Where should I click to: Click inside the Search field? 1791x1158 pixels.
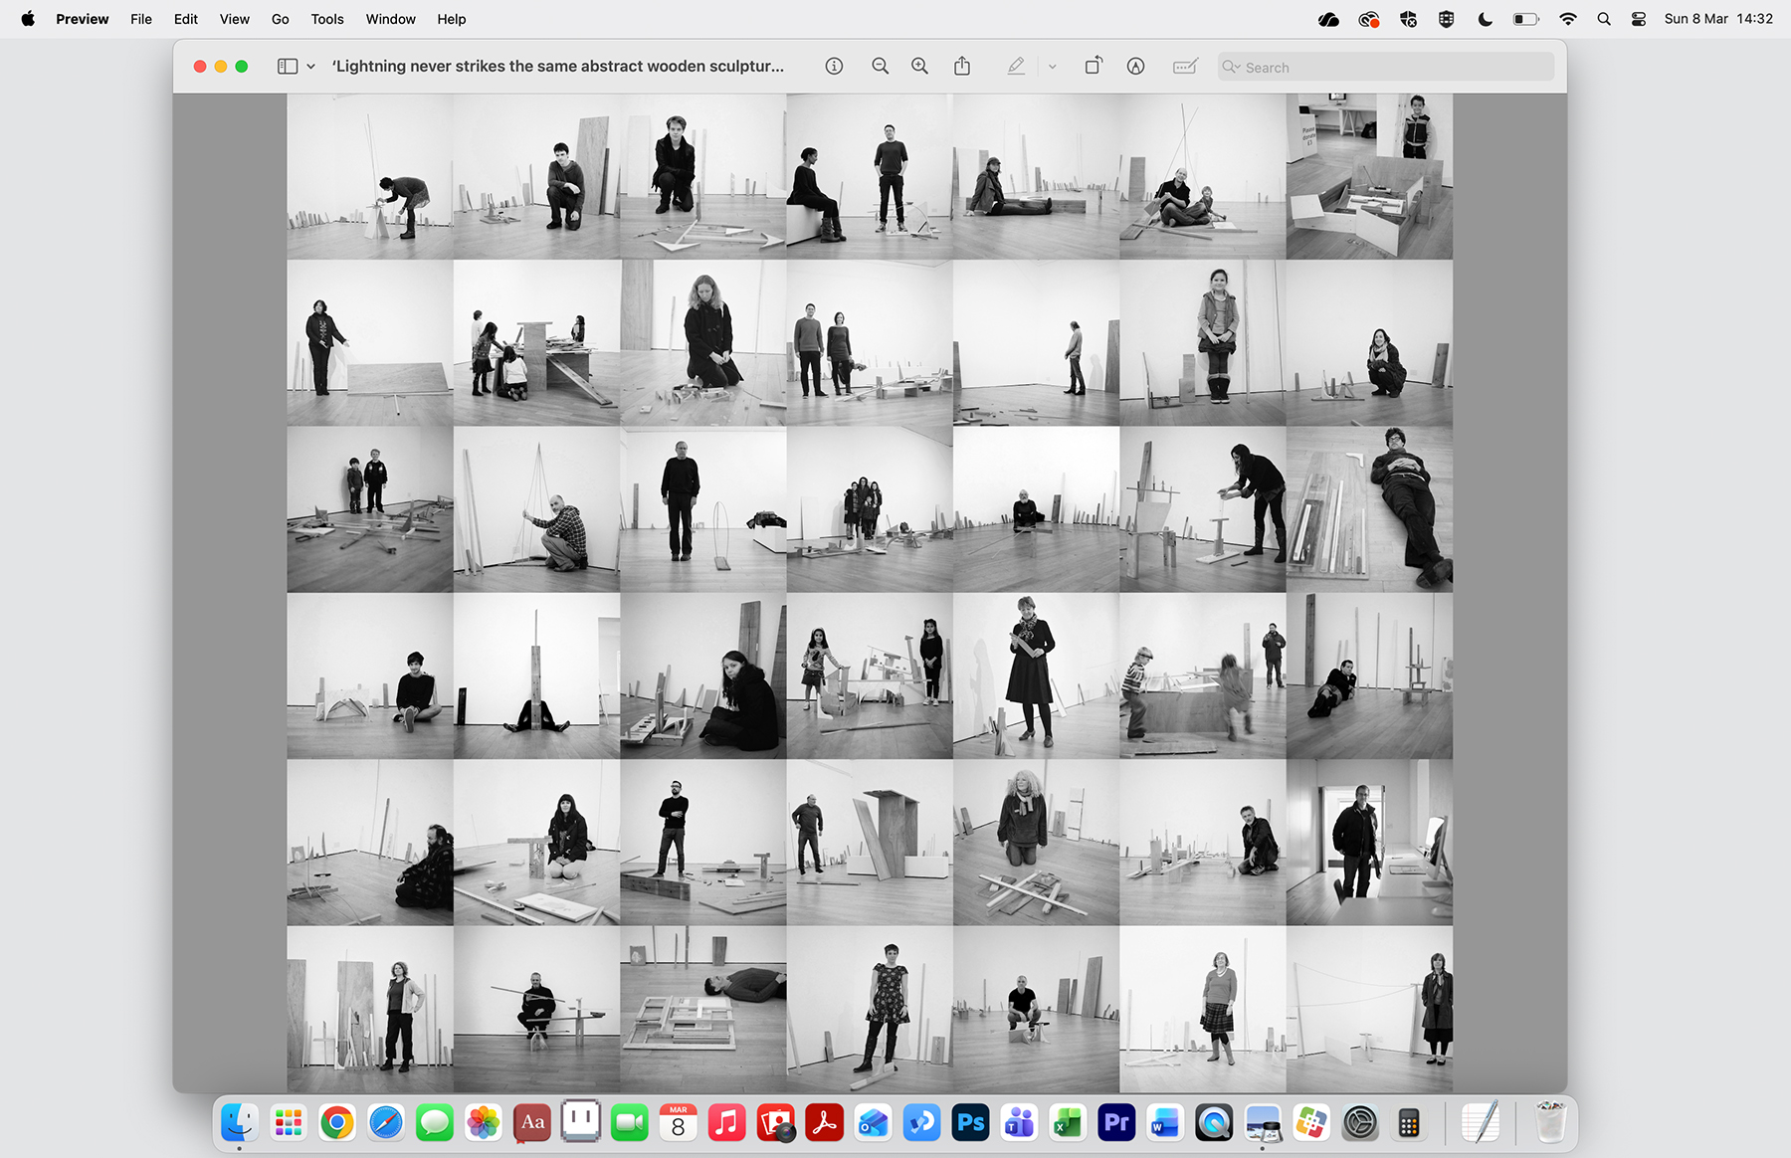(x=1393, y=67)
